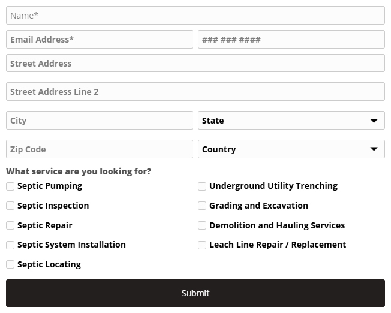Enable the Septic Inspection option
The width and height of the screenshot is (391, 313).
[x=10, y=206]
